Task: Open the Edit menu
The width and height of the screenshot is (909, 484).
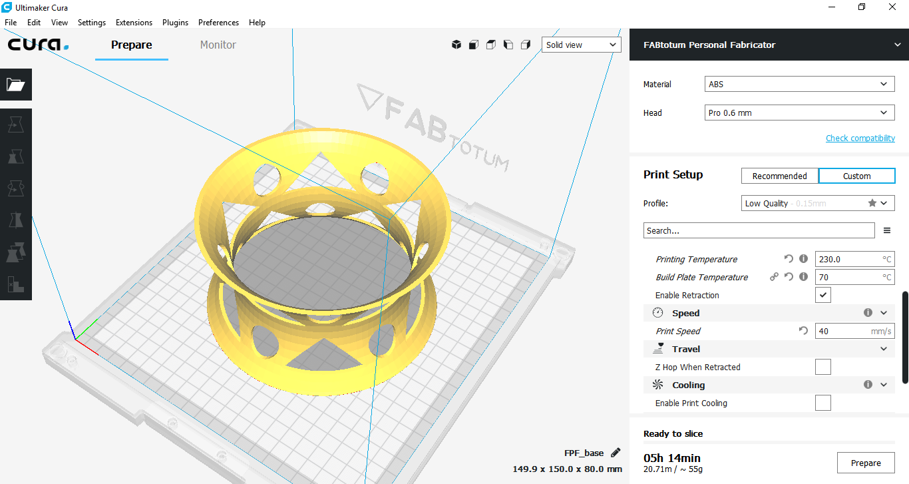Action: [34, 22]
